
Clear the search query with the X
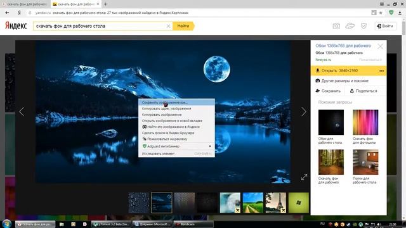(x=168, y=26)
